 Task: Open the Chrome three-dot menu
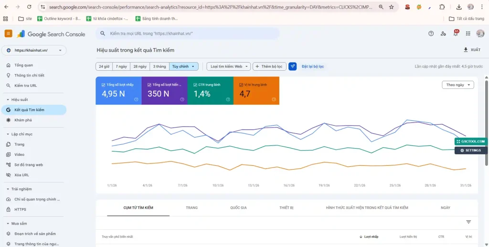pos(482,7)
